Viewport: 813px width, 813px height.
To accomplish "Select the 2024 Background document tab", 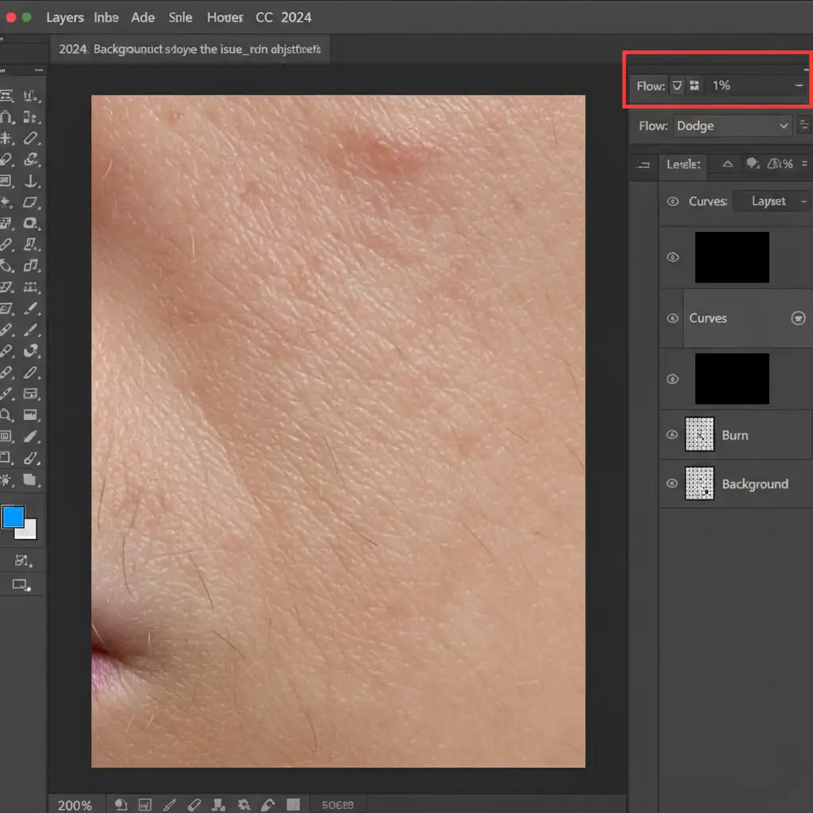I will coord(191,49).
